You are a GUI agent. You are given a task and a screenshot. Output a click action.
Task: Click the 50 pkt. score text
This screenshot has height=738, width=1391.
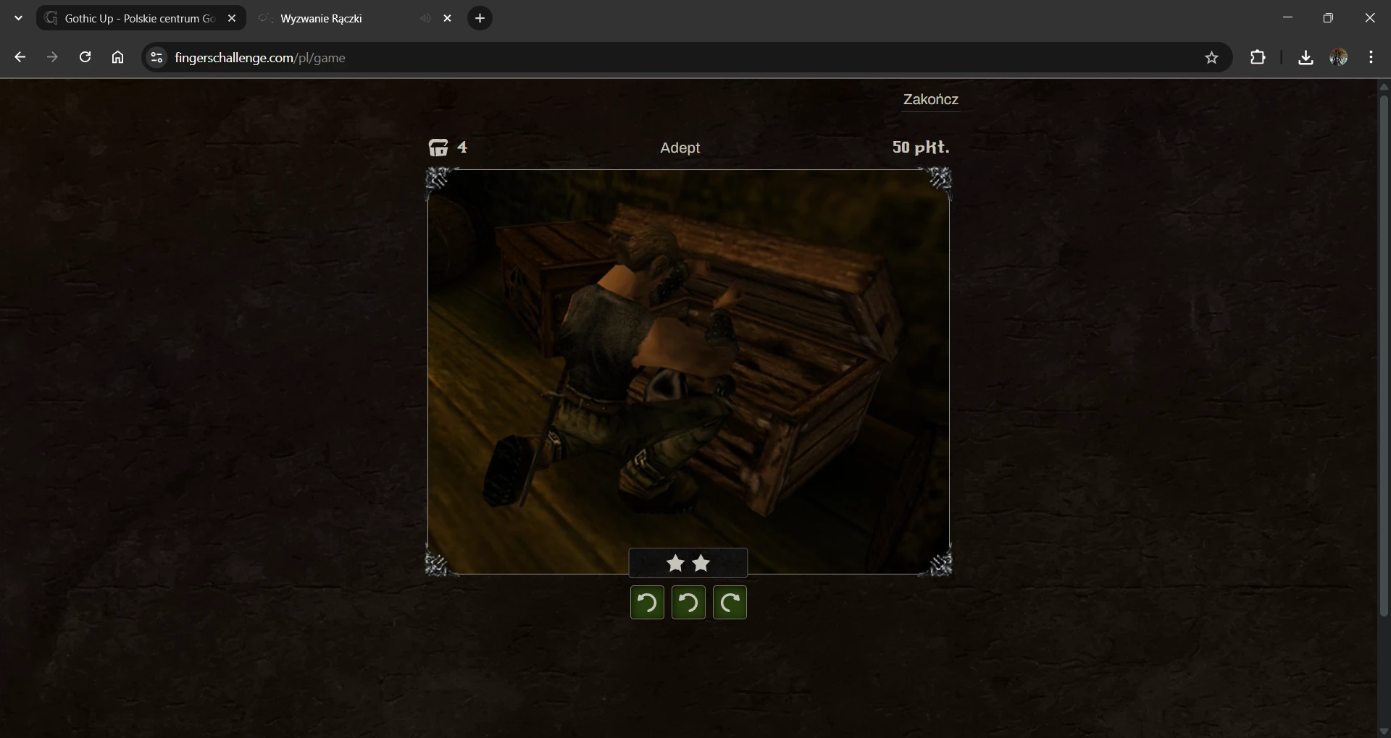tap(921, 148)
